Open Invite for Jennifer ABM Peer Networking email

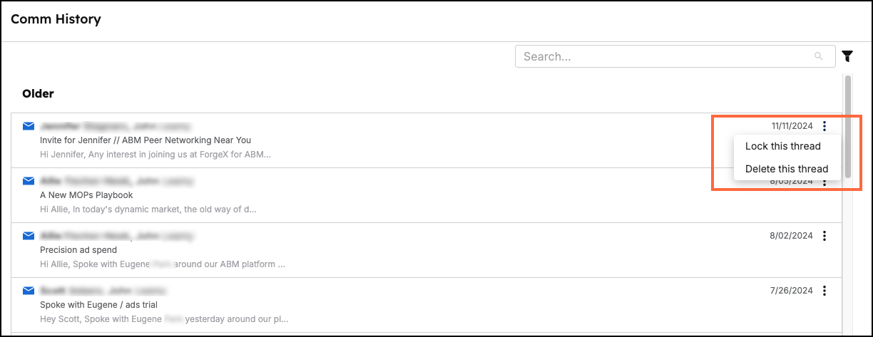click(145, 140)
